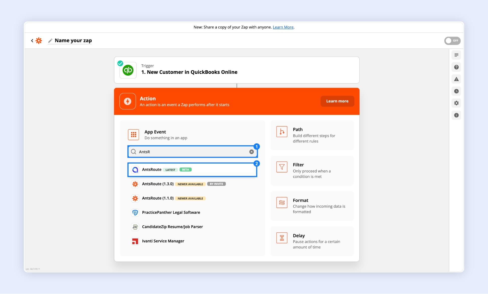
Task: Open the history clock sidebar icon
Action: (x=456, y=91)
